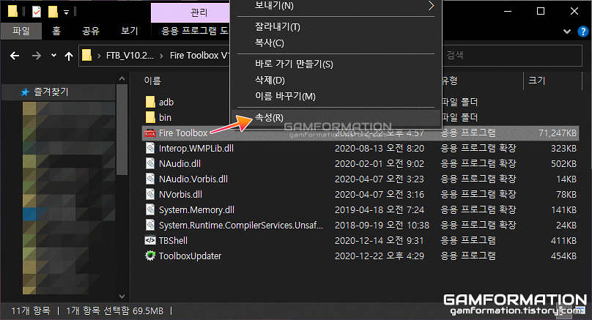
Task: Click FTB_V10.2... in the address bar
Action: click(130, 56)
